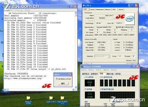This screenshot has width=148, height=107.
Task: Expand the processor Selection dropdown
Action: 109,56
